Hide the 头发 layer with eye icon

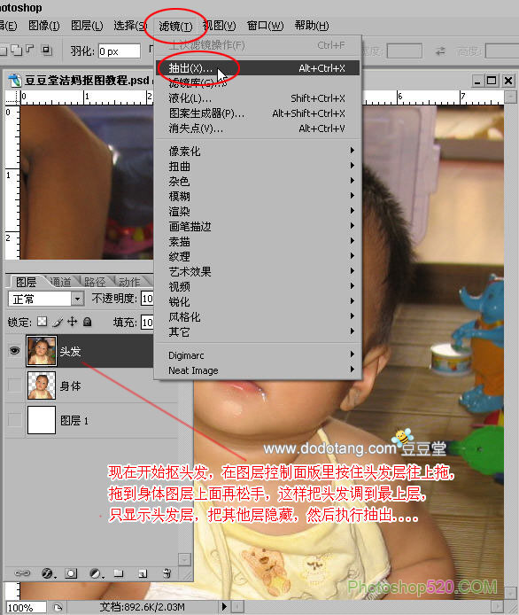point(14,350)
